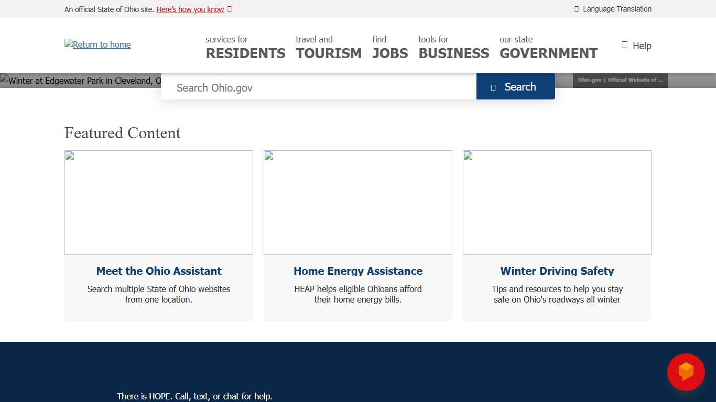
Task: Click the Ohio.gov Official Website badge
Action: pyautogui.click(x=620, y=80)
